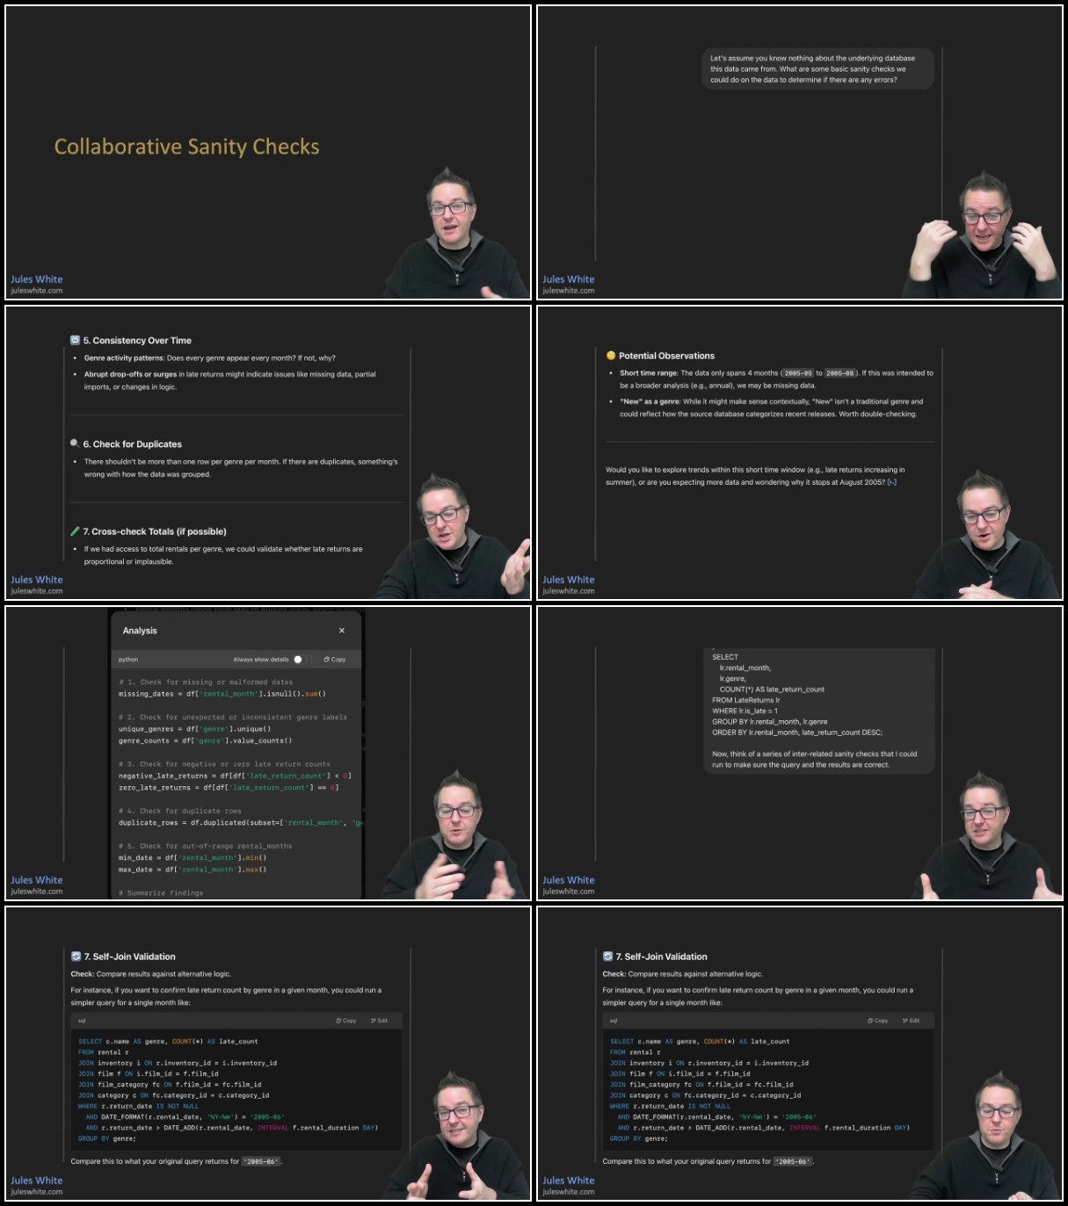Click the '2005-08' code chip in Short time range

click(839, 373)
